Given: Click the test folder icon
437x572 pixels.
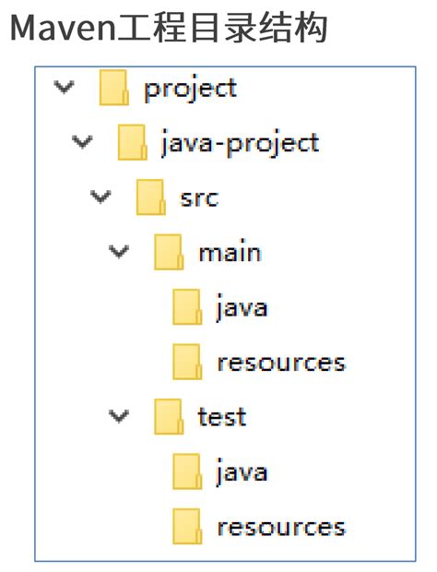Looking at the screenshot, I should (x=169, y=417).
